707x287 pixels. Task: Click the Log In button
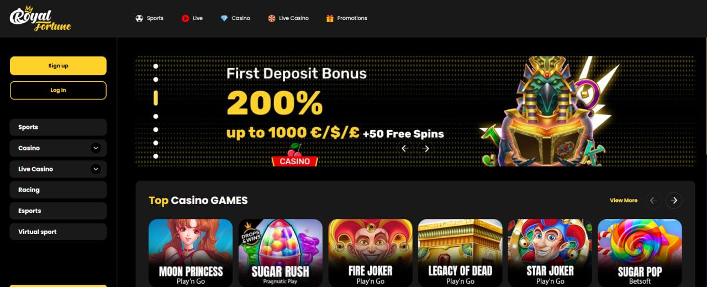click(x=58, y=90)
